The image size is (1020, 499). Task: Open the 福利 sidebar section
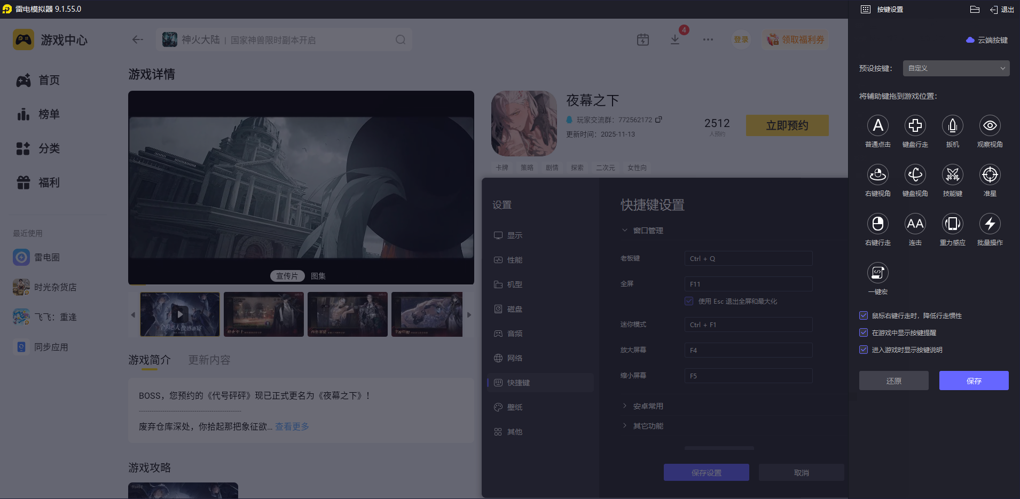[48, 182]
